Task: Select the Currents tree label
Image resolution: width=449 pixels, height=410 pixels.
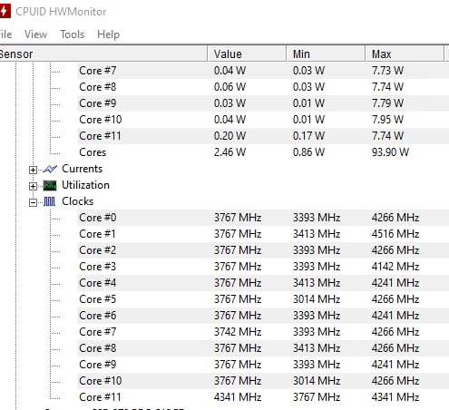Action: (x=83, y=169)
